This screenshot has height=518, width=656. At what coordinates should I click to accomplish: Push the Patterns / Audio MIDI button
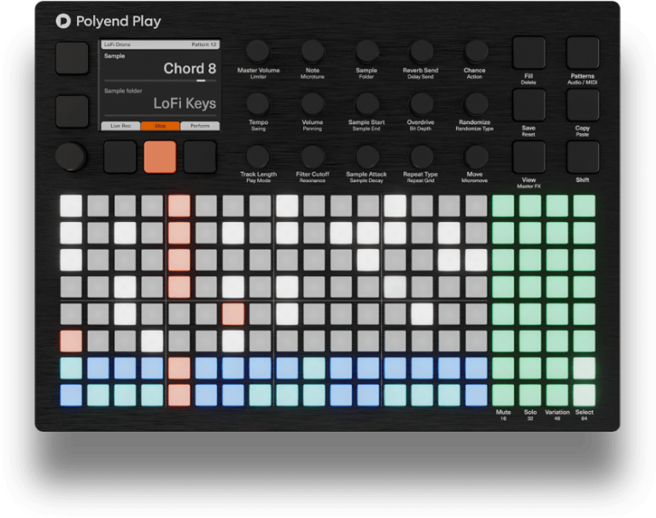coord(583,53)
